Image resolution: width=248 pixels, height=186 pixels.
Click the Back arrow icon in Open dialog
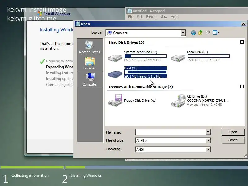point(193,33)
